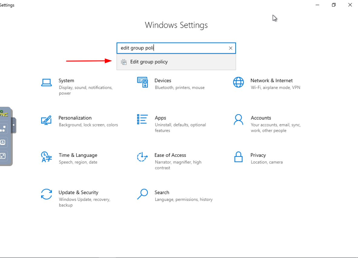This screenshot has height=258, width=358.
Task: Click the Apps list icon
Action: [142, 119]
